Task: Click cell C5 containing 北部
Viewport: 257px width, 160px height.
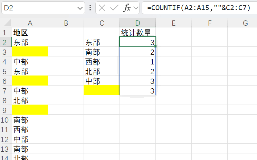Action: (102, 72)
